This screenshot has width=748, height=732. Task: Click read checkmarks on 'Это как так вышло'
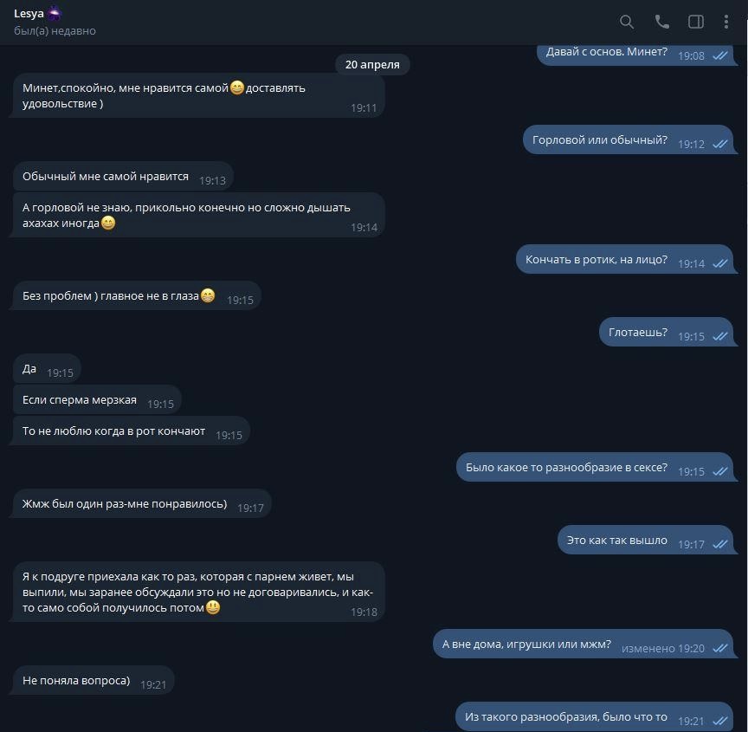point(719,544)
